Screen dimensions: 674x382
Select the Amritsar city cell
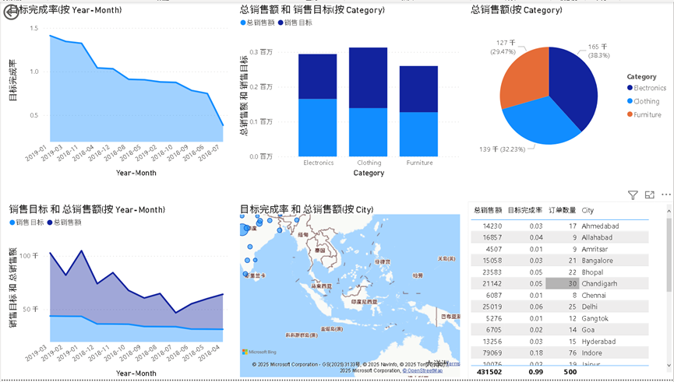pyautogui.click(x=595, y=249)
